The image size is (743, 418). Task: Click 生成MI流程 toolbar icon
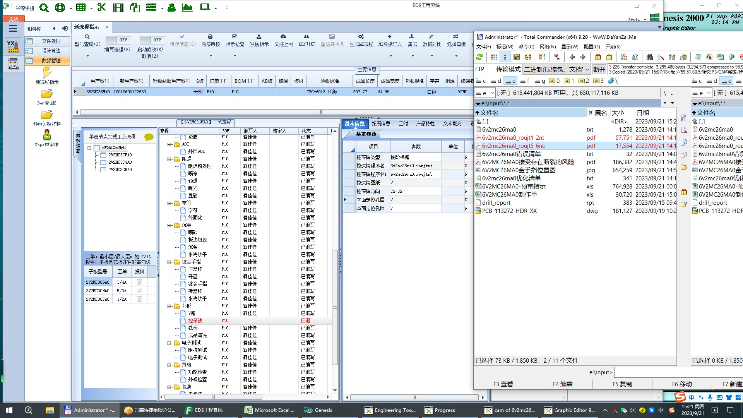coord(361,40)
